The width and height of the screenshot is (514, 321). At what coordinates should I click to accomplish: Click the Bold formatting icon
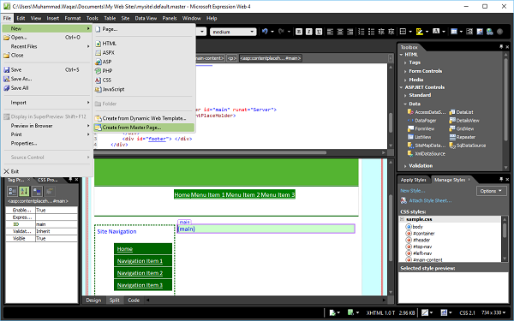(299, 32)
